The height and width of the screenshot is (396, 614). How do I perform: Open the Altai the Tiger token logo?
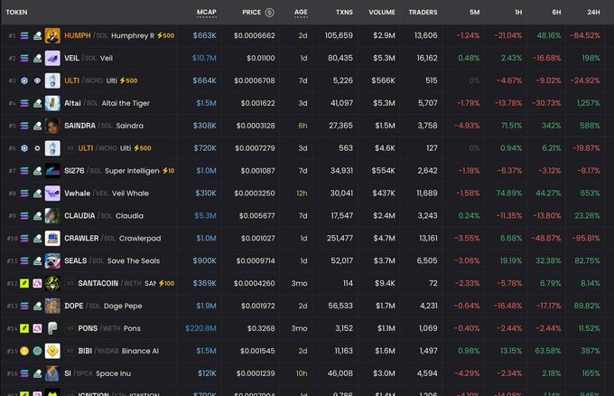coord(52,103)
